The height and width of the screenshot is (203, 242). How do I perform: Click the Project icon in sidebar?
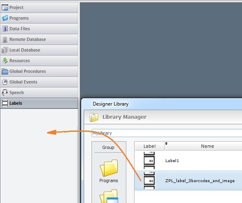pos(5,7)
